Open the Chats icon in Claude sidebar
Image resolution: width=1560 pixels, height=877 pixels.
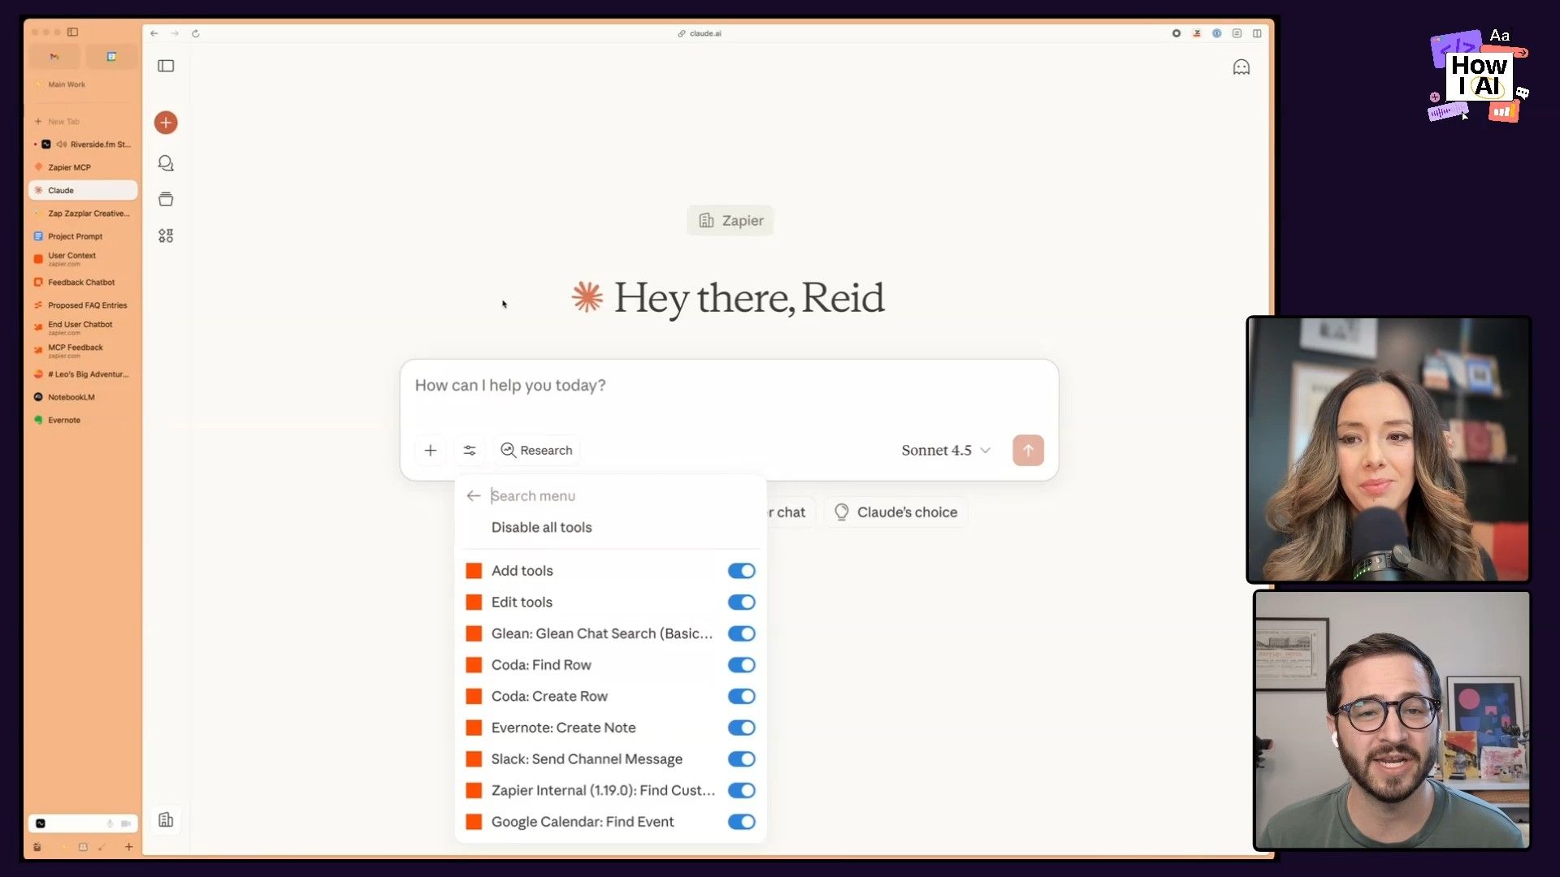tap(166, 163)
